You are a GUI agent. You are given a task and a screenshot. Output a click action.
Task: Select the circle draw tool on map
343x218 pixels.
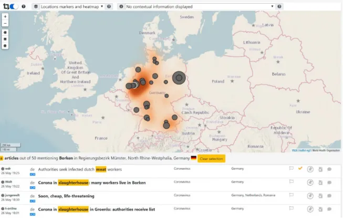point(5,46)
